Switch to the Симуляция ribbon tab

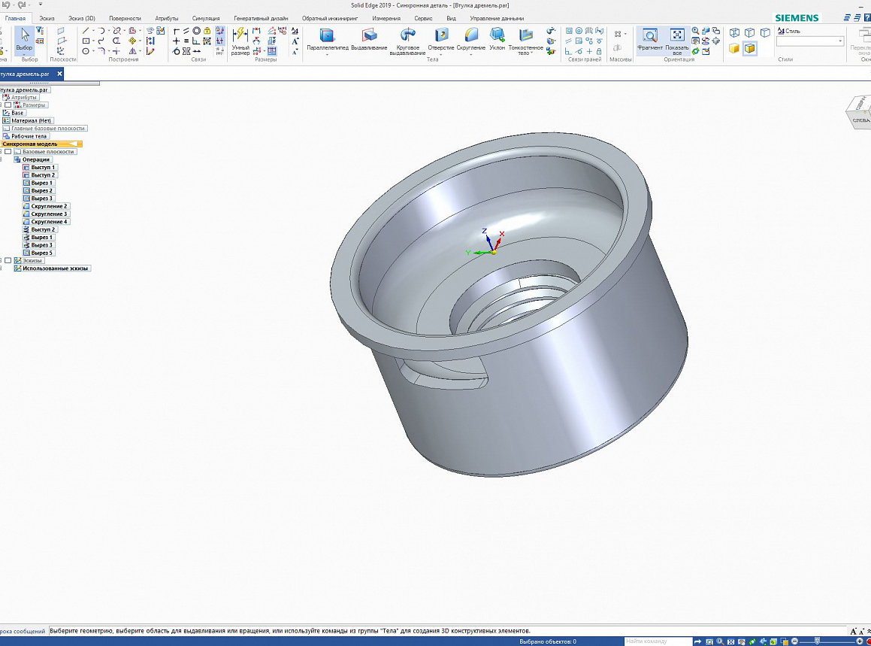tap(206, 18)
